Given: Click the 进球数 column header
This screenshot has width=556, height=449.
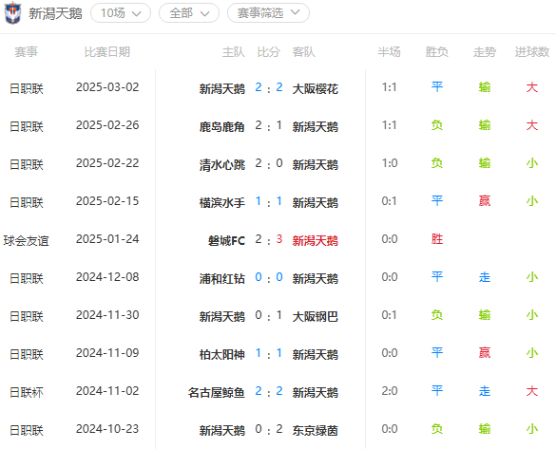Looking at the screenshot, I should tap(532, 52).
